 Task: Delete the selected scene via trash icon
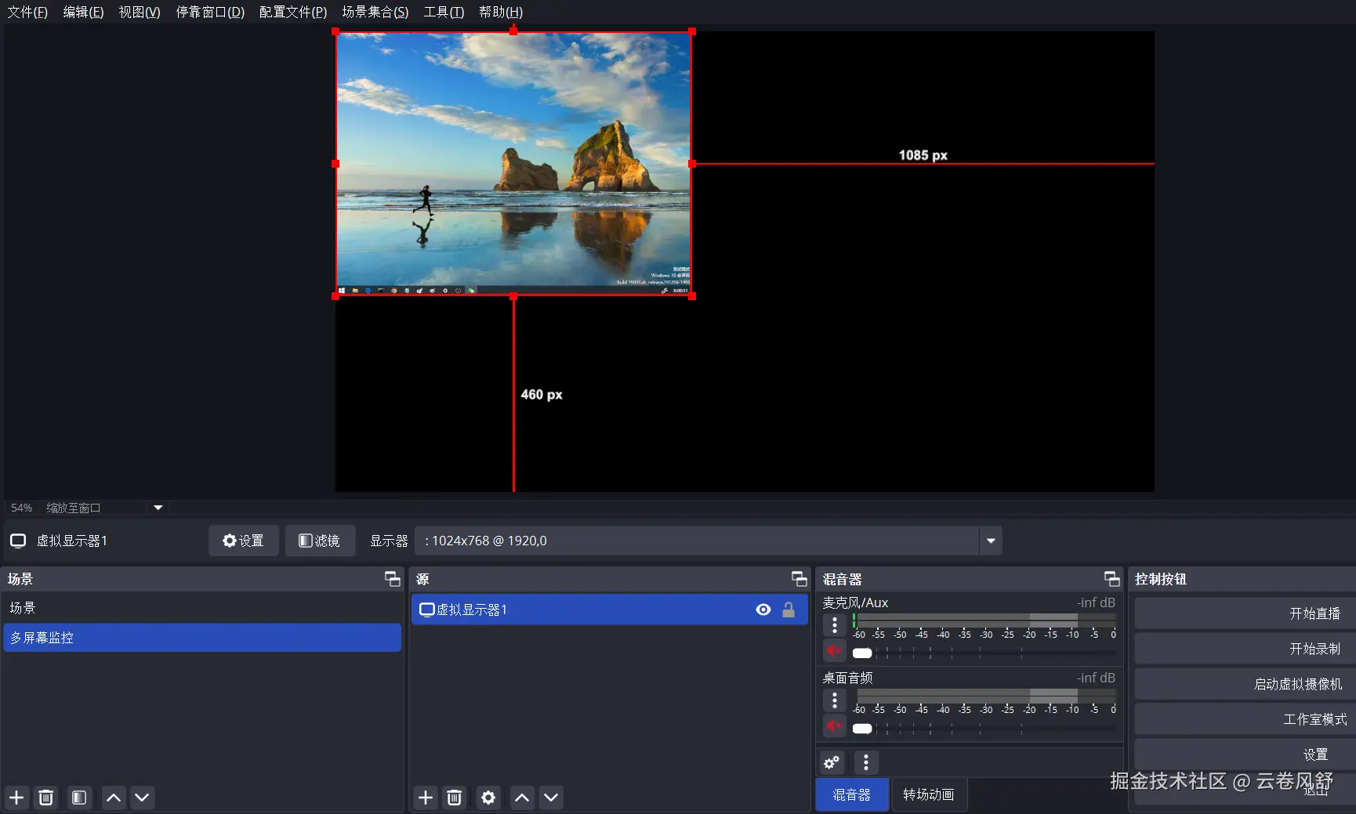(46, 798)
